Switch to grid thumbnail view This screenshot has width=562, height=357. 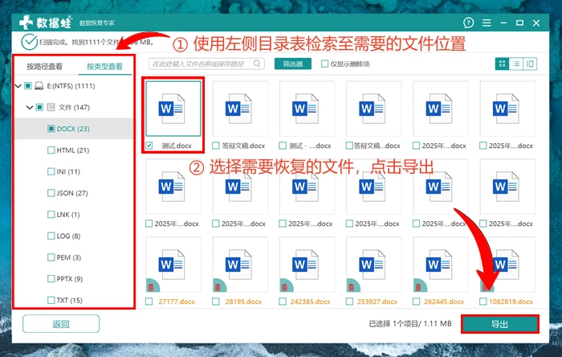[x=503, y=64]
